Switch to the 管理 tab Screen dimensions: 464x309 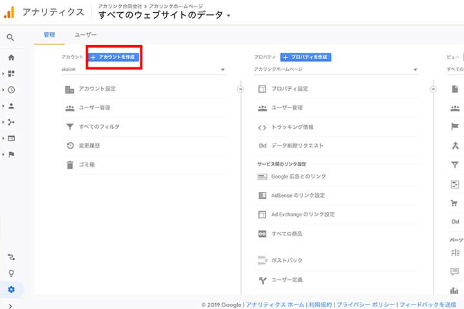50,35
